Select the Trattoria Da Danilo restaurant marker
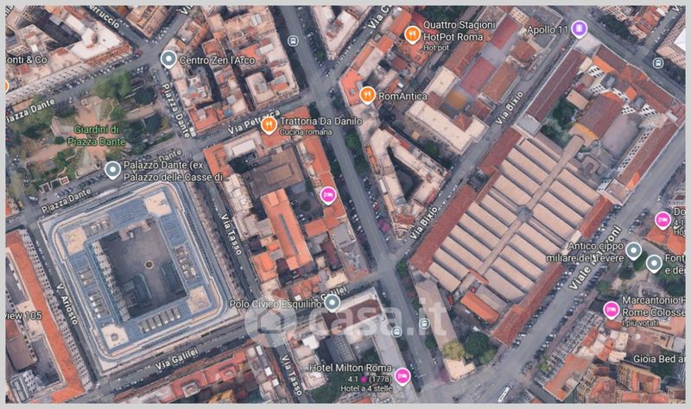 pos(269,125)
